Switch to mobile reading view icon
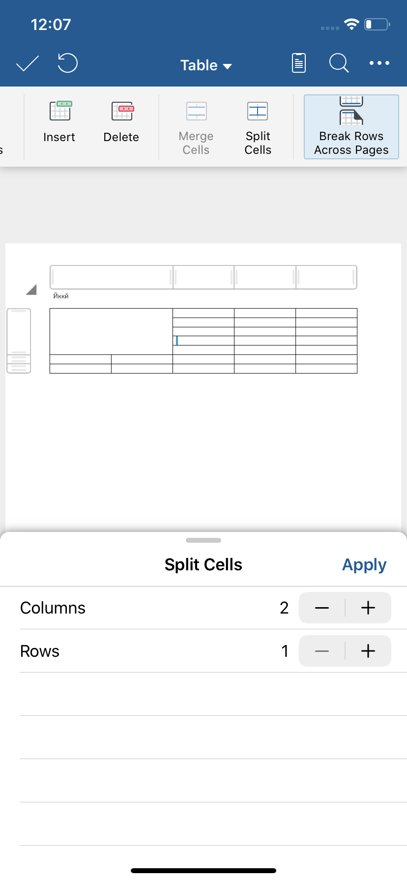 point(299,63)
